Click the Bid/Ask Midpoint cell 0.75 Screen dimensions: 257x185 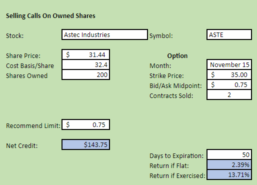(229, 84)
